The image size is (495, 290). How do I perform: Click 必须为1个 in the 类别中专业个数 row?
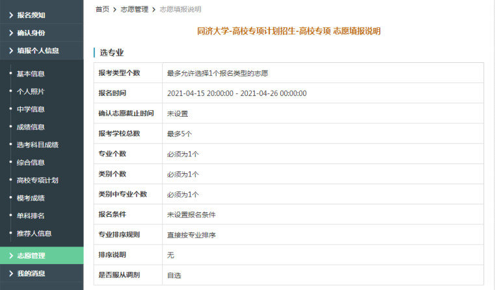(x=183, y=195)
